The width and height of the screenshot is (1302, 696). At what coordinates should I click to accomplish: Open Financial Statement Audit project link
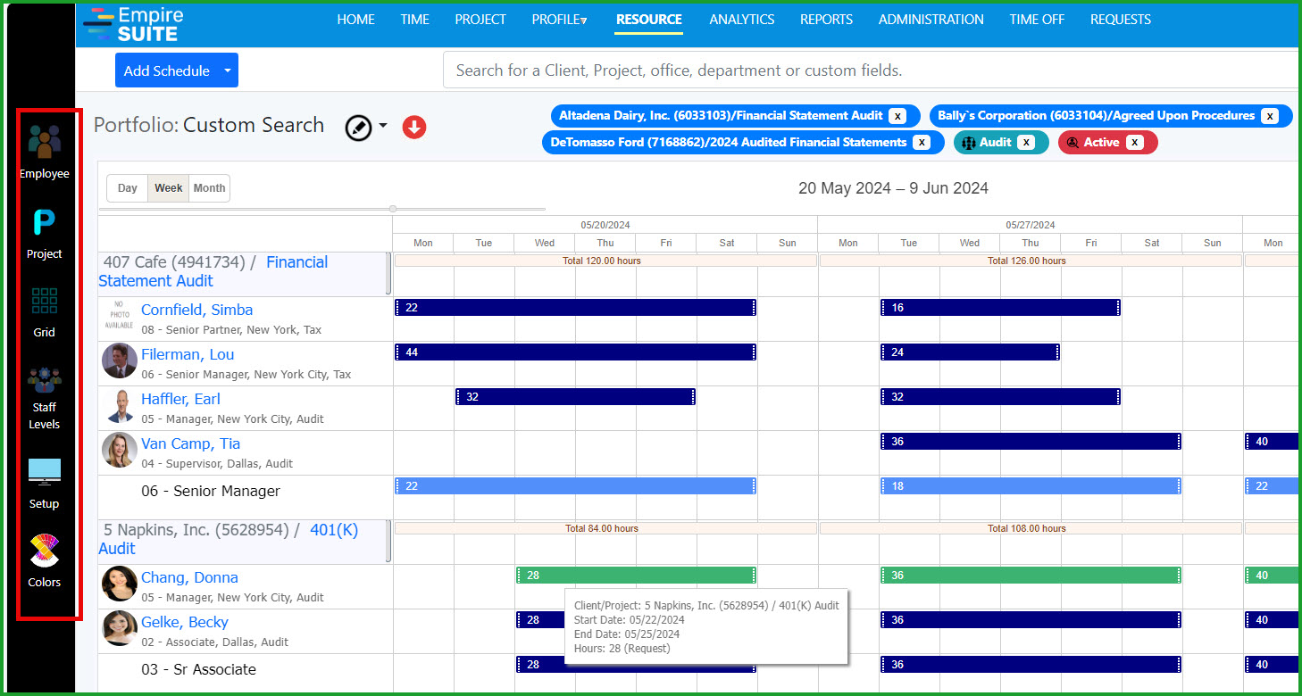pos(213,271)
